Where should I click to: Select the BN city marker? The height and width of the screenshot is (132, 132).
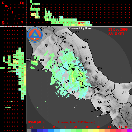tap(108, 102)
